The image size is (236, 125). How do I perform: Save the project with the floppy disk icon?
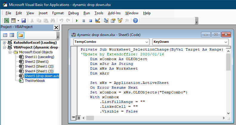[x=24, y=21]
